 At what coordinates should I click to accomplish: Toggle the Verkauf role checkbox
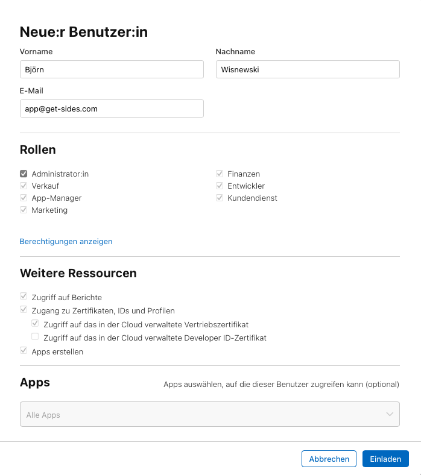24,186
